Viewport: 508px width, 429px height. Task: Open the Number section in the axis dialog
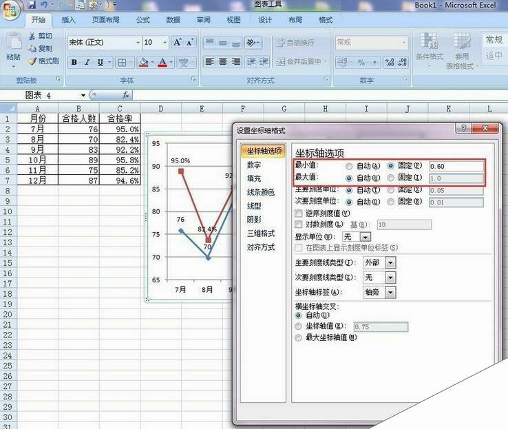(x=254, y=165)
